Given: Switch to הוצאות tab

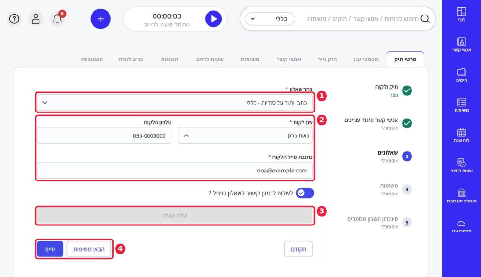Looking at the screenshot, I should (170, 60).
